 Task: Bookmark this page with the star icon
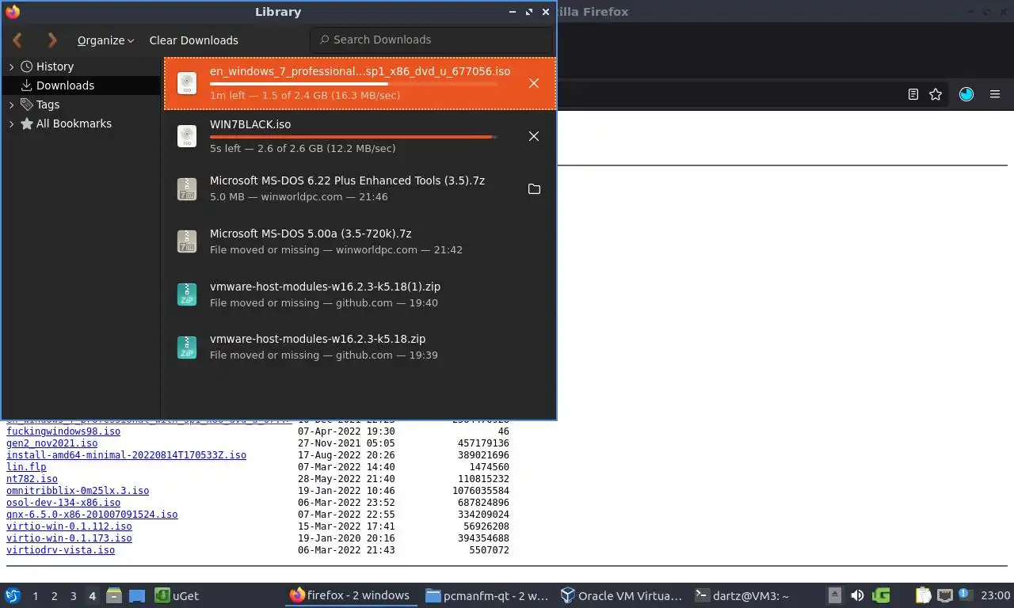point(936,94)
